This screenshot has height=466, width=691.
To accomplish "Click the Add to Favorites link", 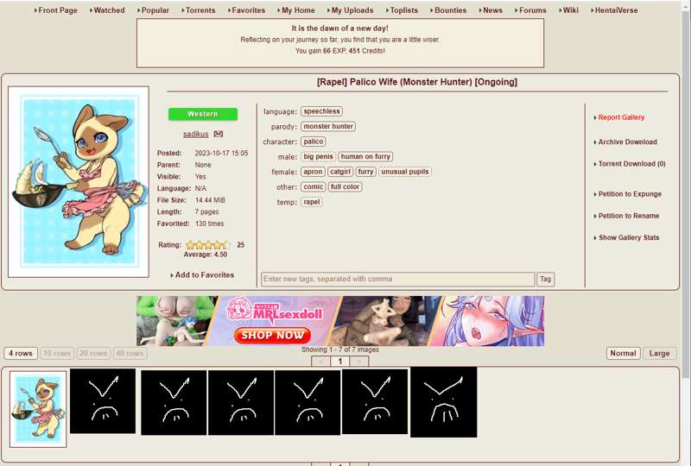I will (204, 274).
